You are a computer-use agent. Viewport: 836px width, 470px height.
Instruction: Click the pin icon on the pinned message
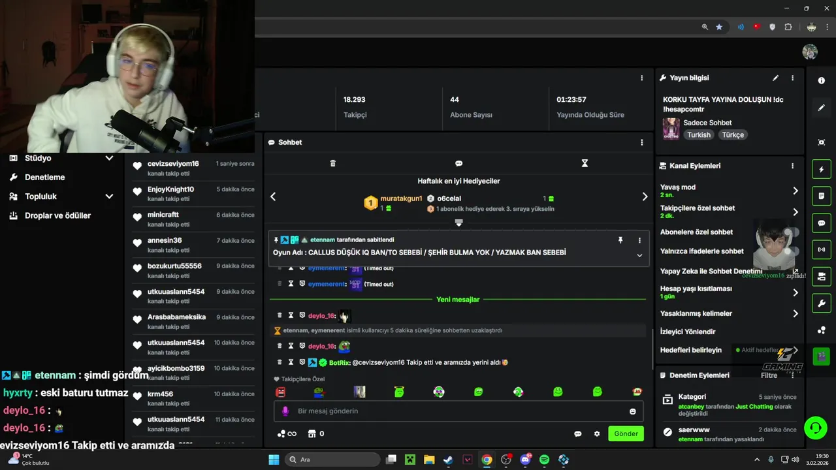coord(620,240)
